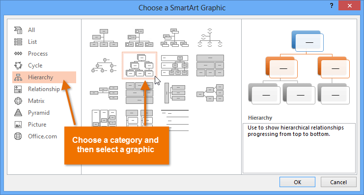The height and width of the screenshot is (195, 364).
Task: Open dialog help with the question mark
Action: (x=332, y=6)
